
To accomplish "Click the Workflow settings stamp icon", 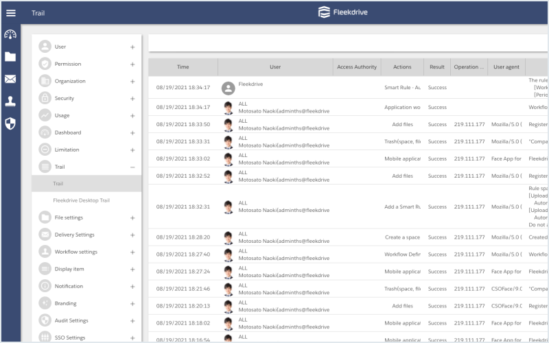I will (45, 252).
